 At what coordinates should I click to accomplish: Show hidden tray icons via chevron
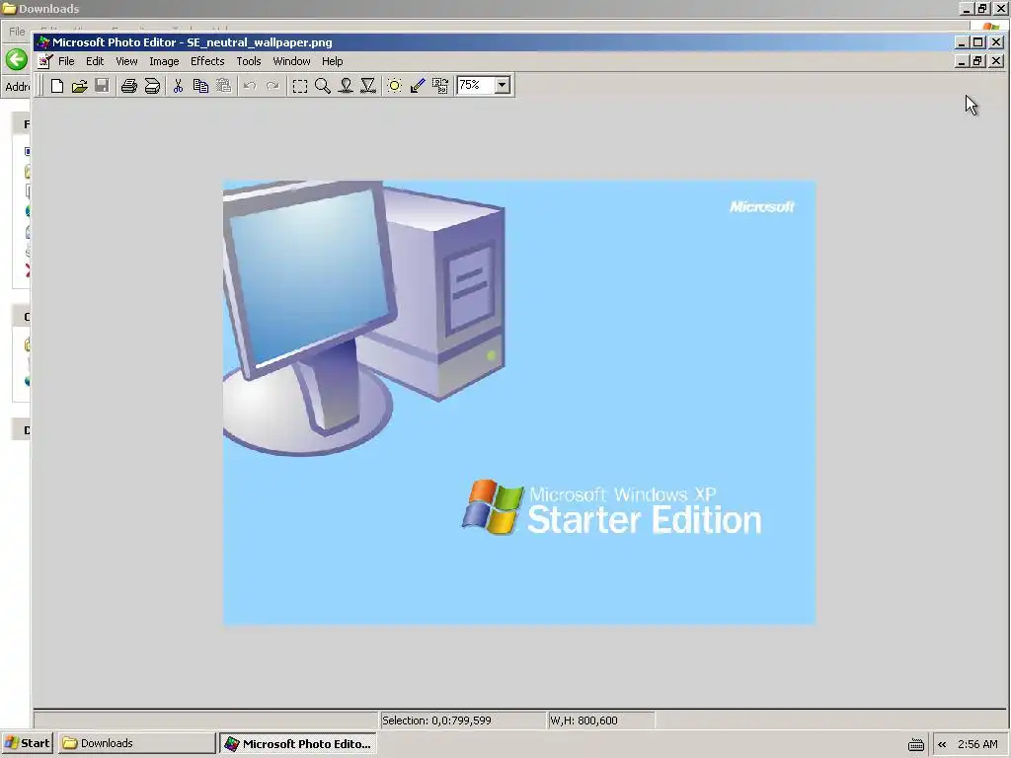[942, 744]
